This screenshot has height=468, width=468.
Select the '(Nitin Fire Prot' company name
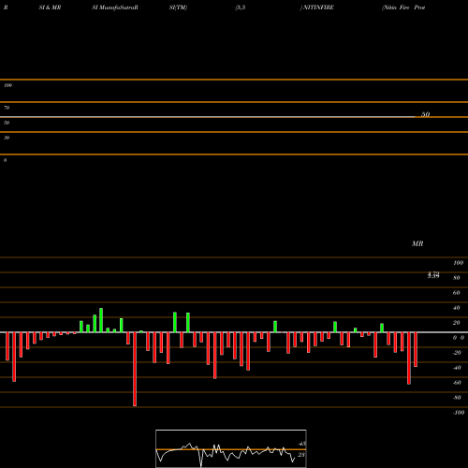(403, 7)
